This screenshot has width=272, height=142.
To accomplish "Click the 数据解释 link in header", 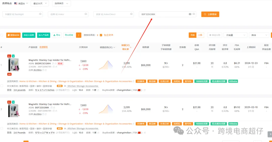I will click(44, 47).
